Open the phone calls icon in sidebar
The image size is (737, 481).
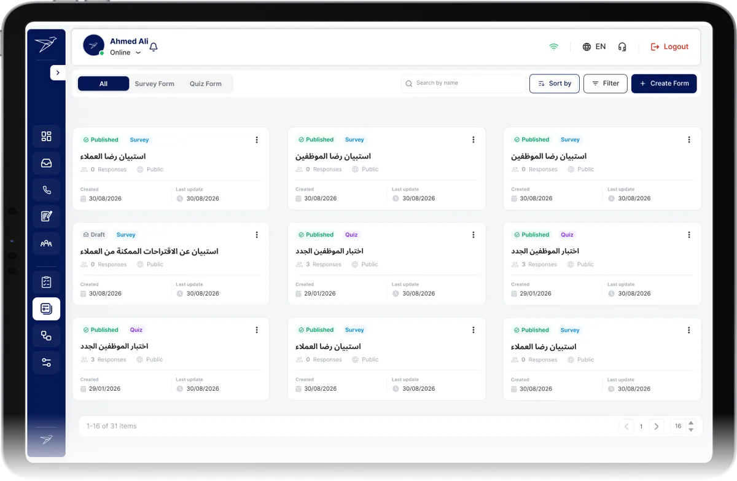pos(46,190)
